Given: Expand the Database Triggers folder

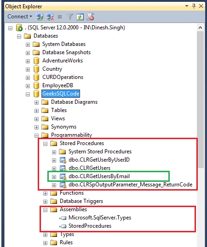Looking at the screenshot, I should (45, 202).
